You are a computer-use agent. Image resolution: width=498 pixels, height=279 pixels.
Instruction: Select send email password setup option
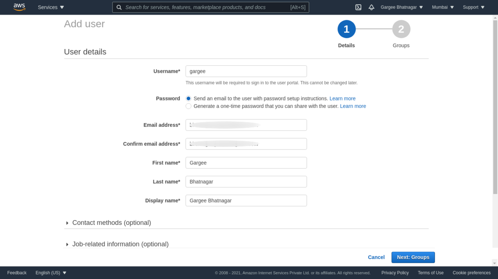pyautogui.click(x=189, y=99)
